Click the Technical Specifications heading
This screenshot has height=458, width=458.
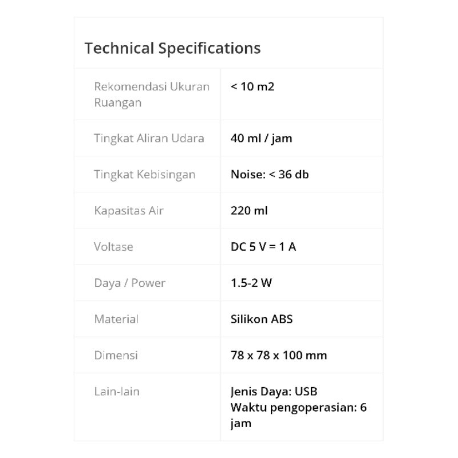coord(172,48)
